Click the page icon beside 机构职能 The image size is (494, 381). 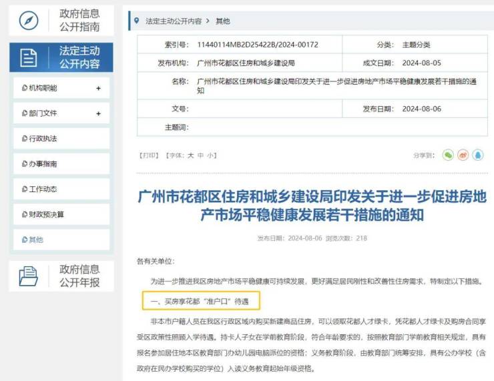point(25,88)
